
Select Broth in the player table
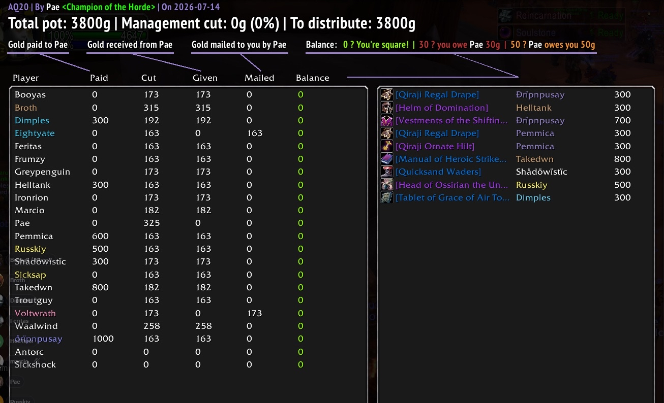(x=26, y=108)
